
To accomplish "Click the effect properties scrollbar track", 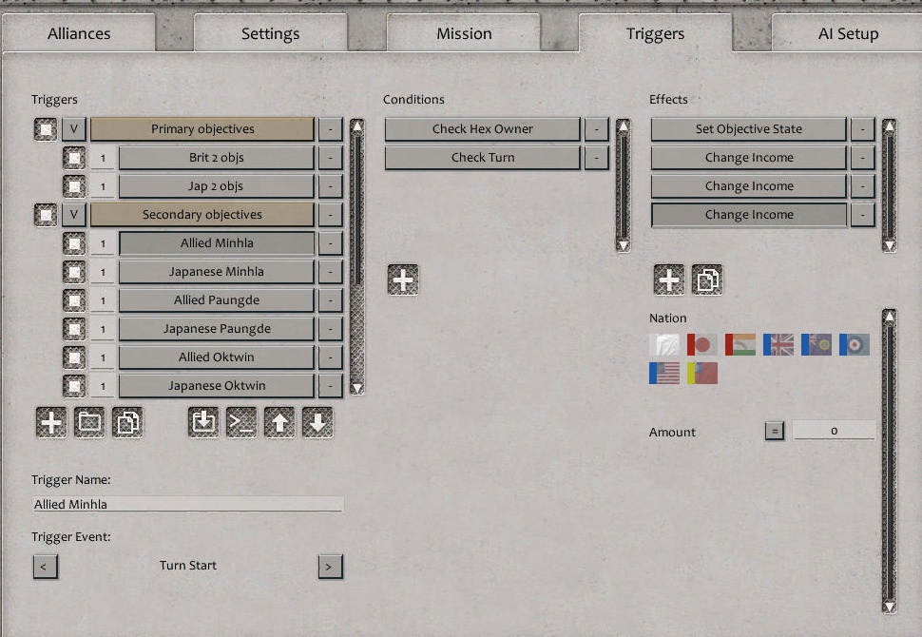I will point(890,462).
